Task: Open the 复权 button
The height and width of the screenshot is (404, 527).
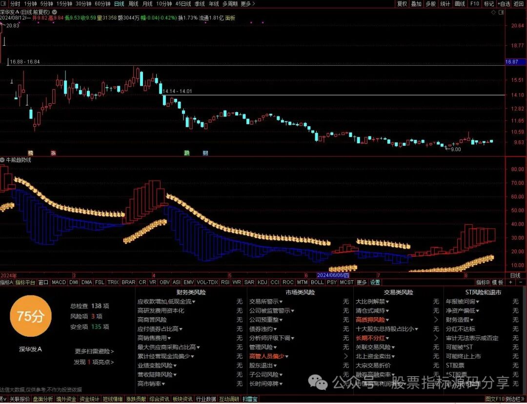Action: click(x=402, y=4)
